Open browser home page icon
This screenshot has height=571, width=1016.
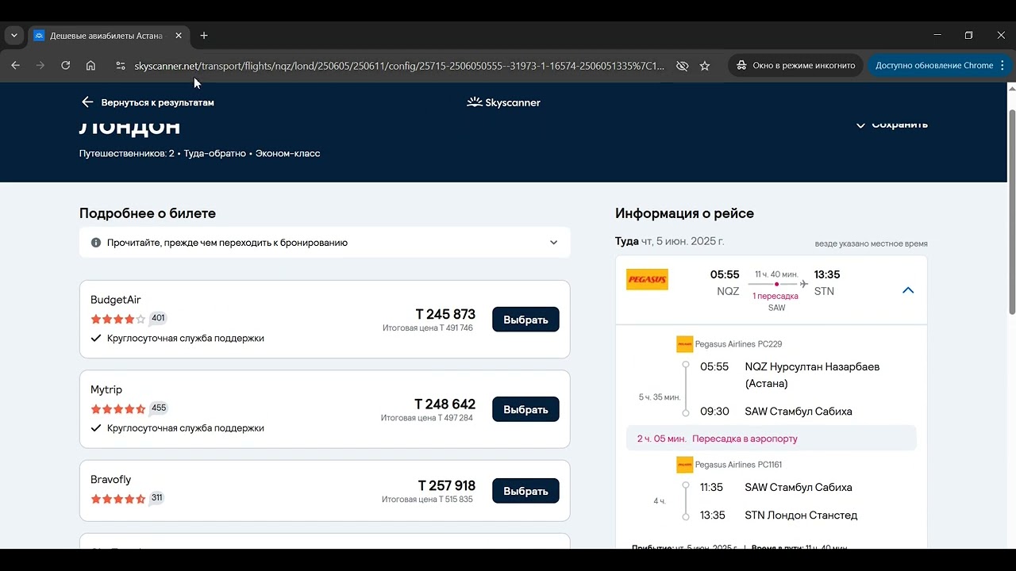(90, 66)
